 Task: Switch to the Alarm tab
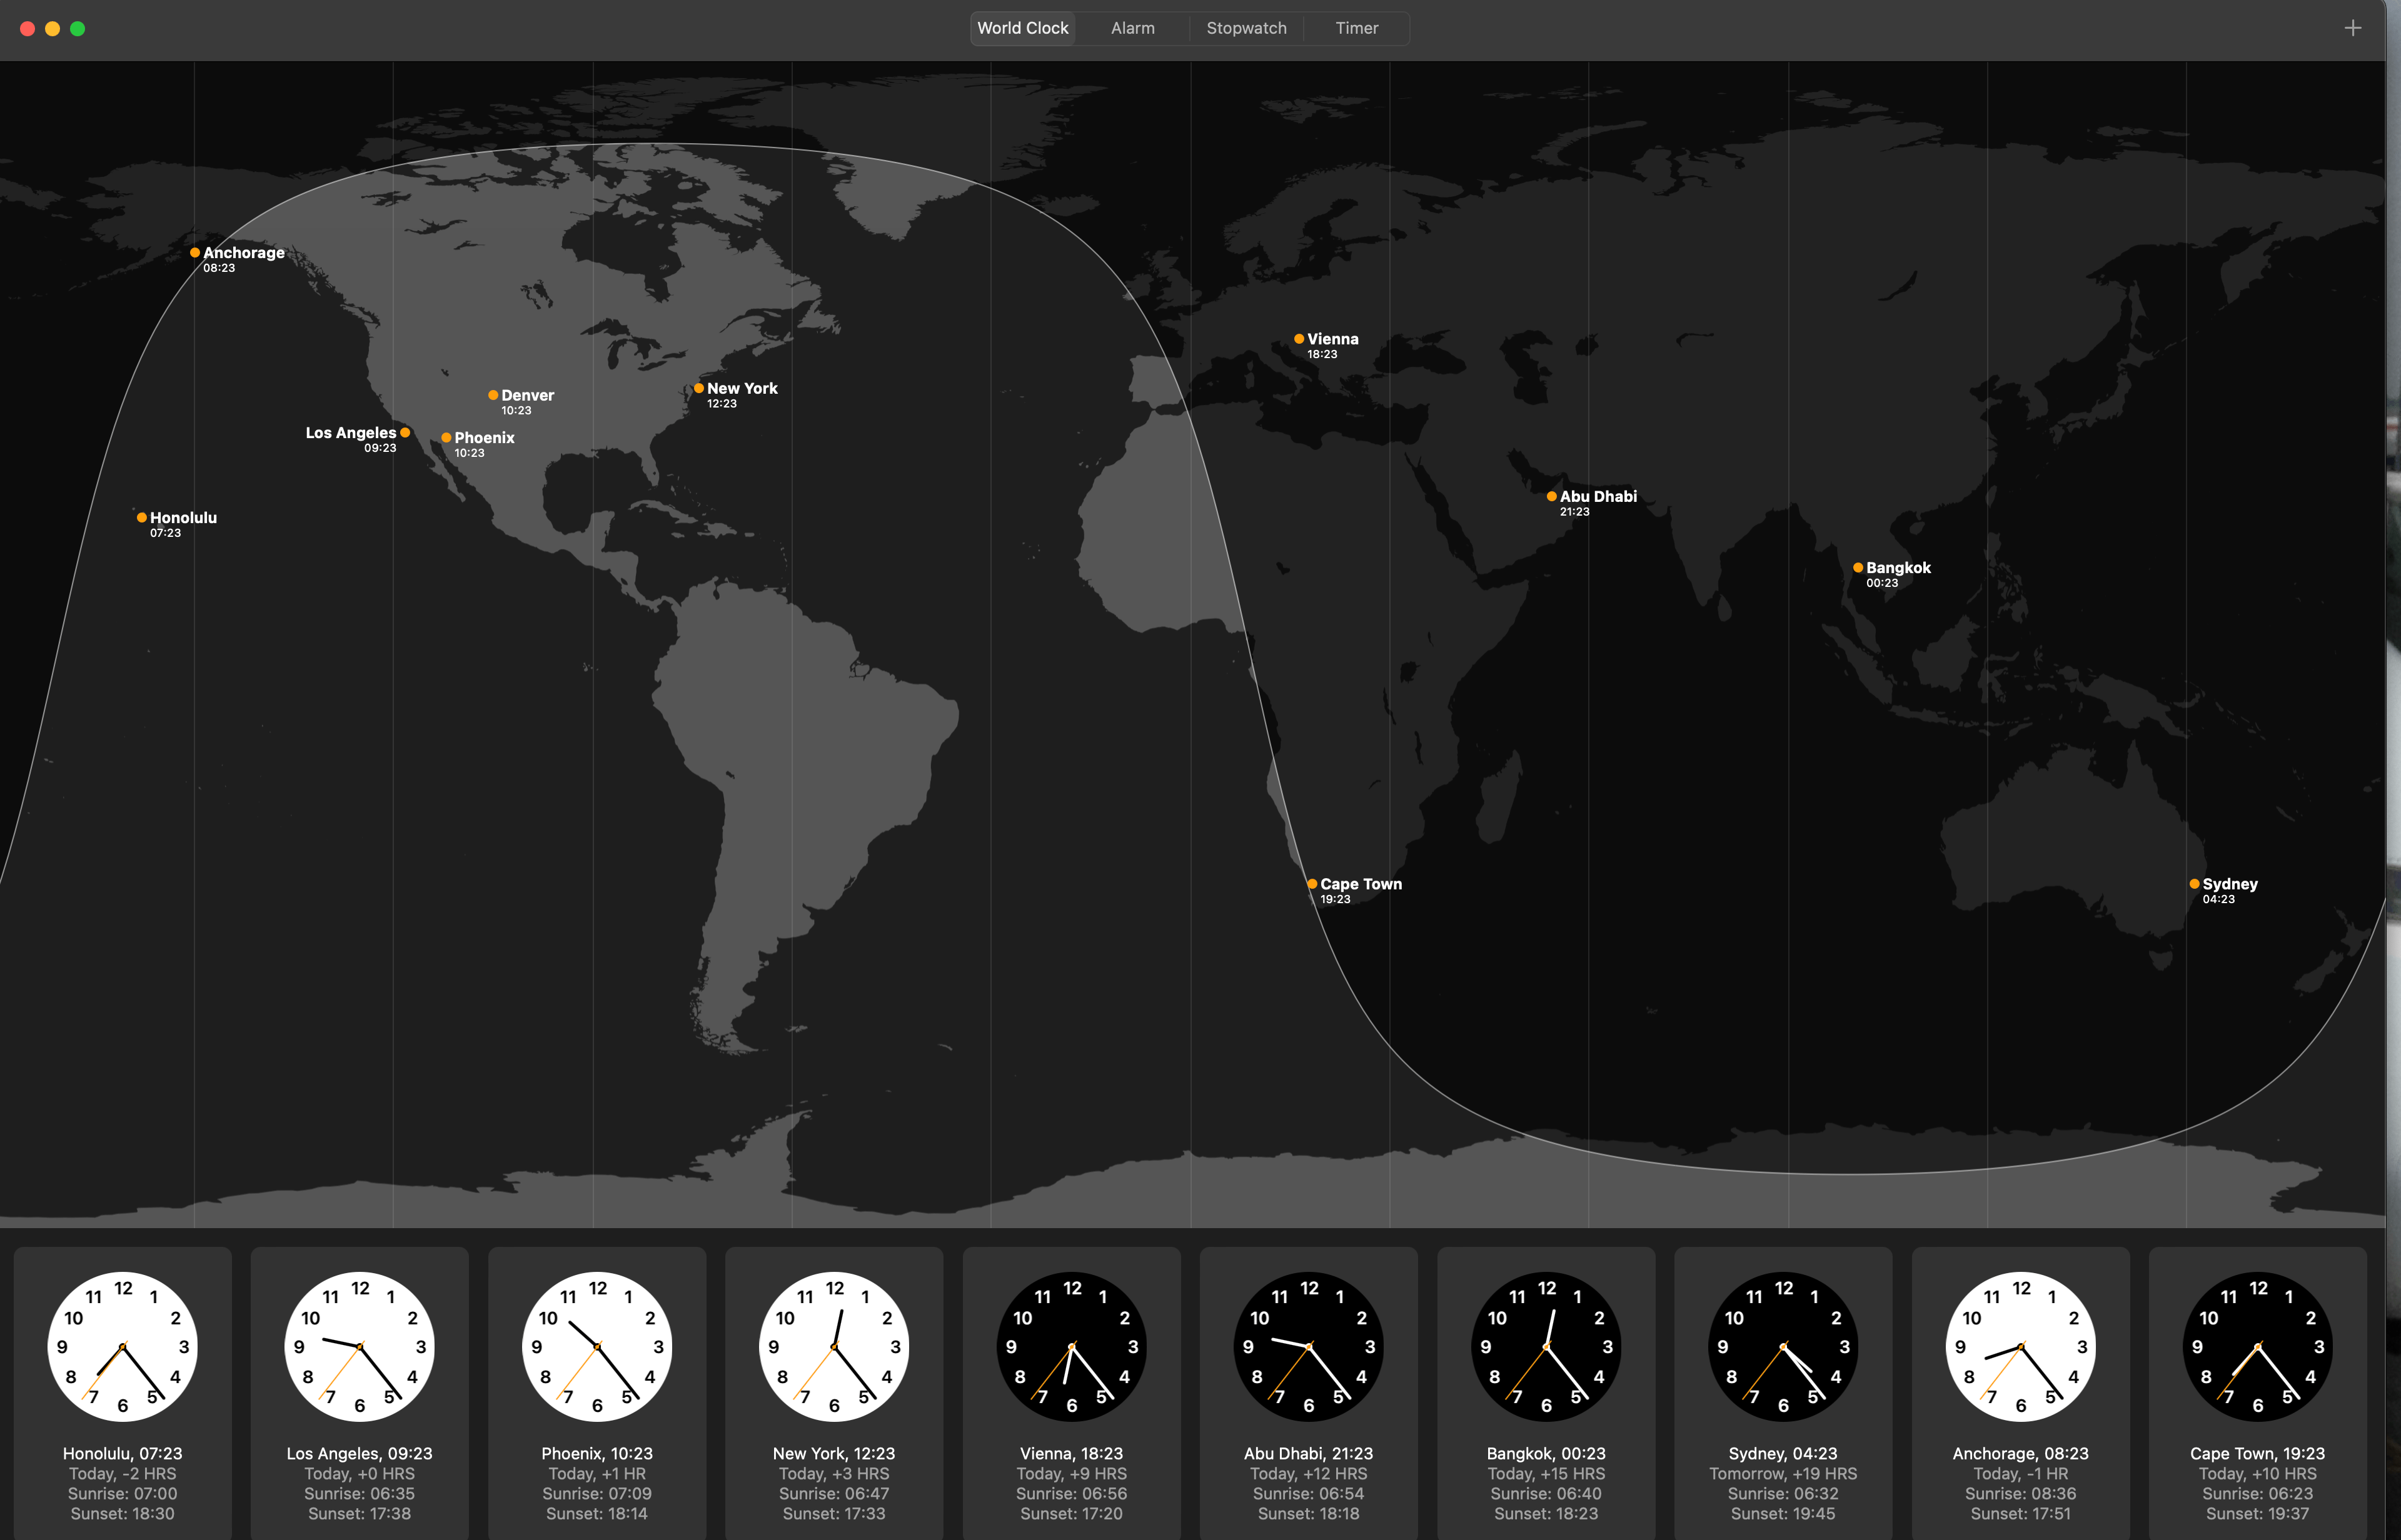(x=1132, y=28)
